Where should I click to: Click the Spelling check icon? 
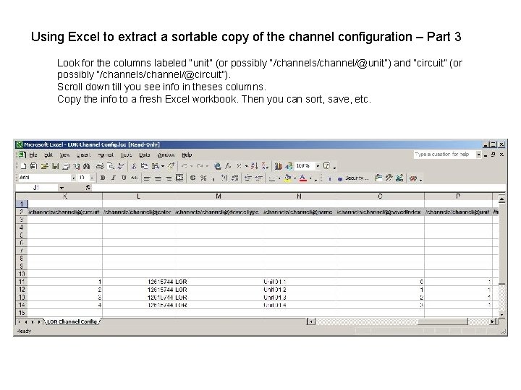[x=120, y=166]
